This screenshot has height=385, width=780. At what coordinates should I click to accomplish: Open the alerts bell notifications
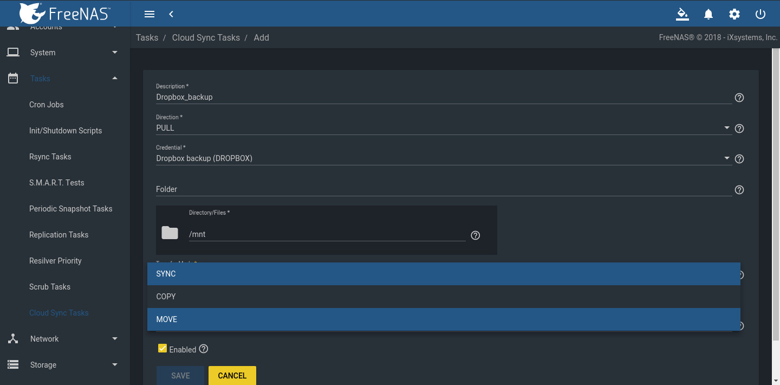click(x=708, y=14)
